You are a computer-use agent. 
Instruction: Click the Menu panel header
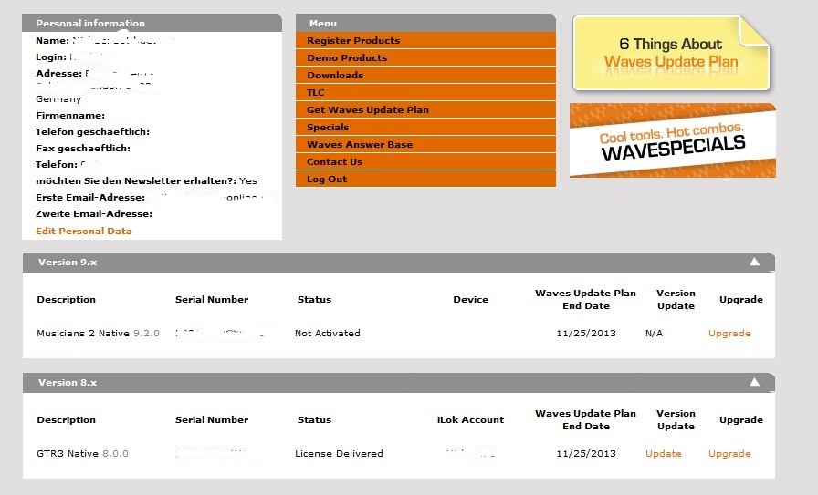coord(425,23)
